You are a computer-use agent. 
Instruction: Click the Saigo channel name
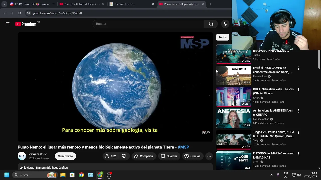256,140
